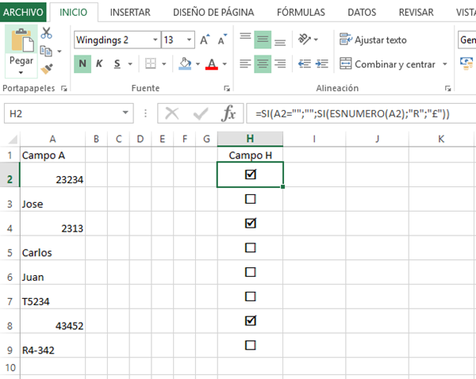Click accounting number format icon
The image size is (476, 379).
click(466, 63)
